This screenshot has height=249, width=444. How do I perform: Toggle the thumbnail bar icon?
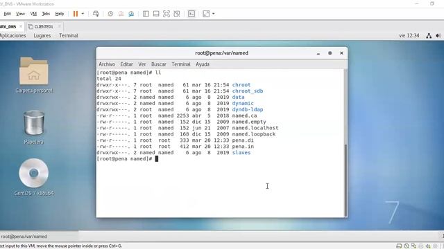click(x=156, y=14)
